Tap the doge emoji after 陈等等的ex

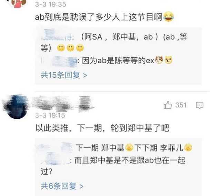(x=169, y=60)
